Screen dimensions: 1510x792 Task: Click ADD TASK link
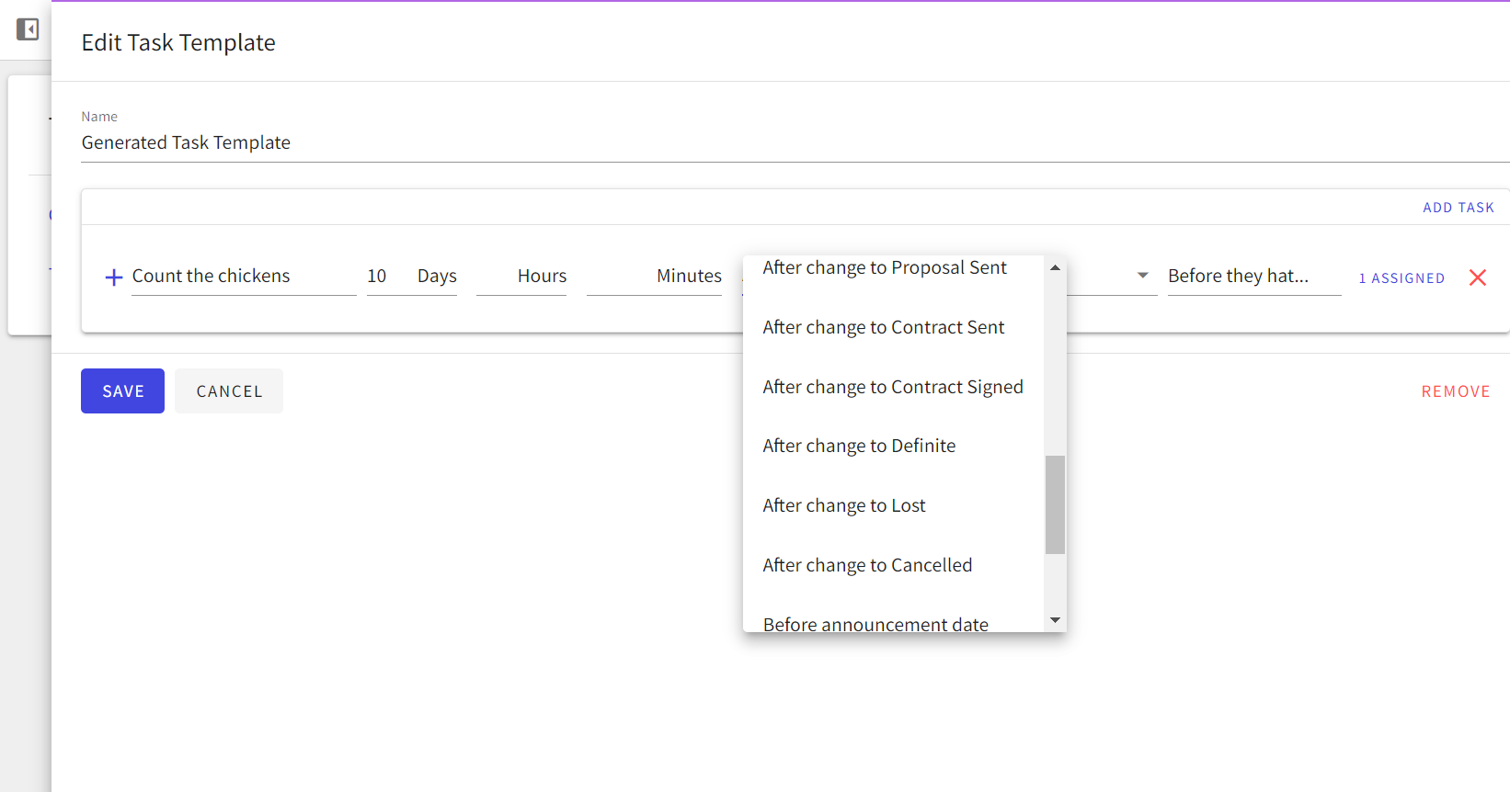1459,208
